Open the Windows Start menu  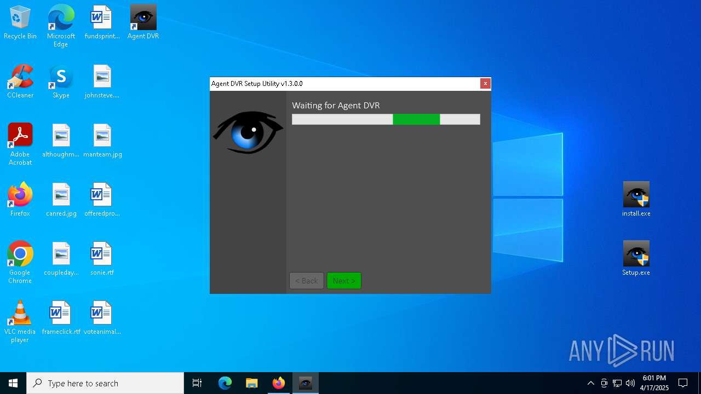(13, 383)
